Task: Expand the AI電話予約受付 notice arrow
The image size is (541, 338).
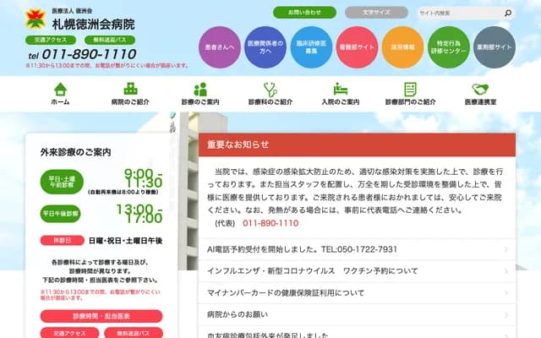Action: point(505,250)
